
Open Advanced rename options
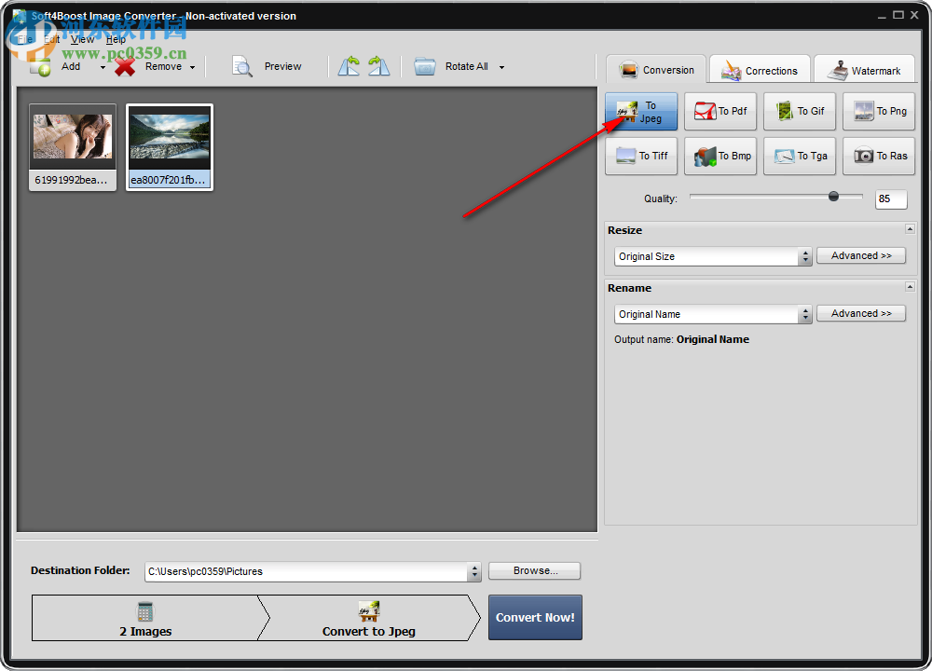point(860,313)
